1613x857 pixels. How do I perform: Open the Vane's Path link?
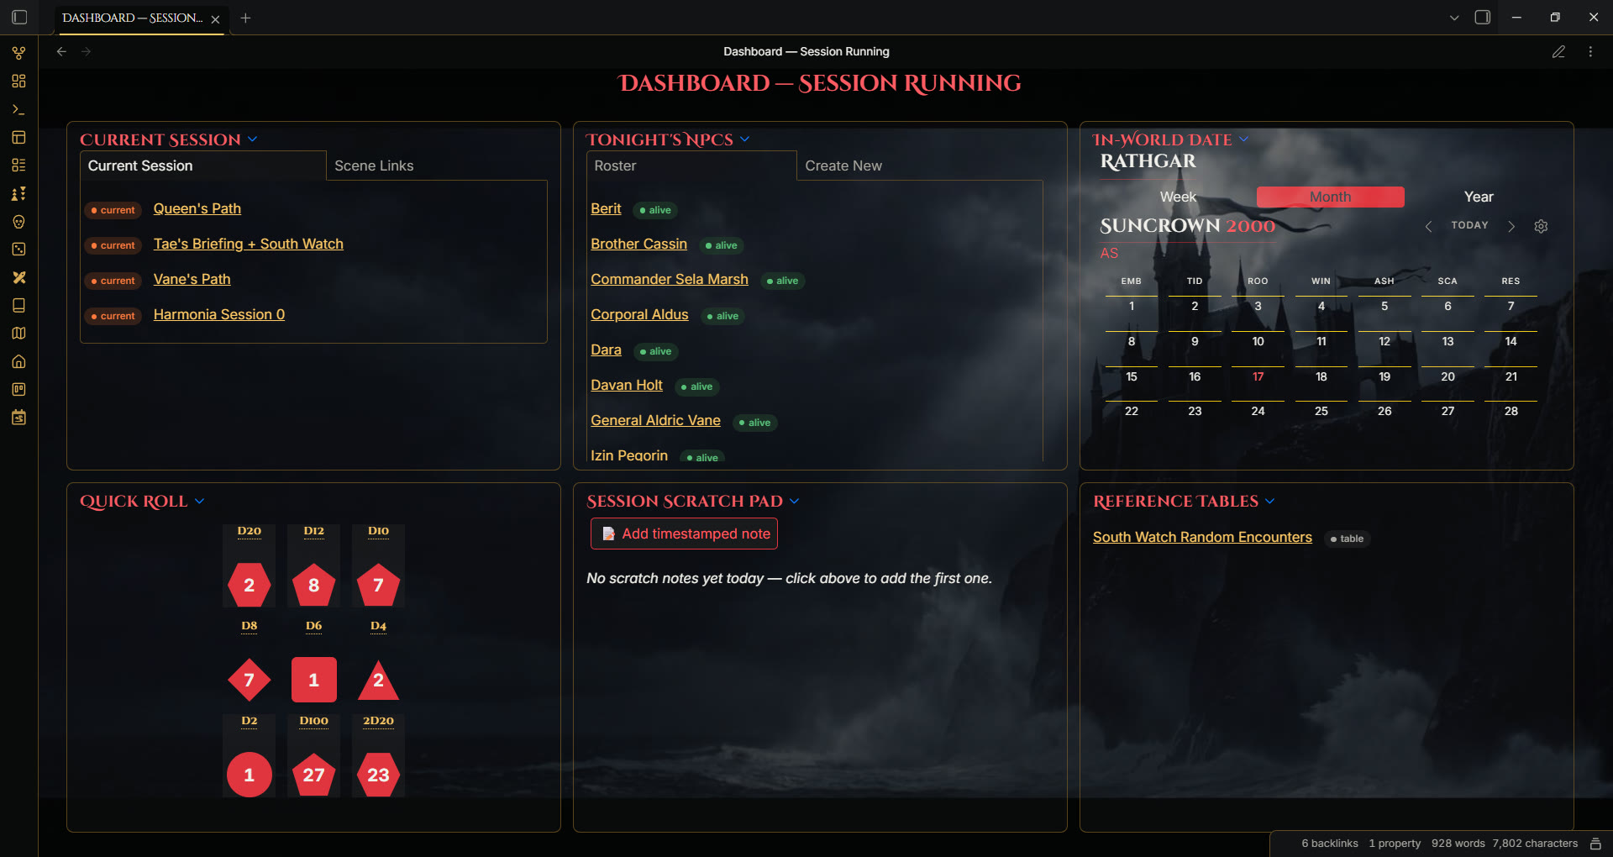pyautogui.click(x=192, y=279)
